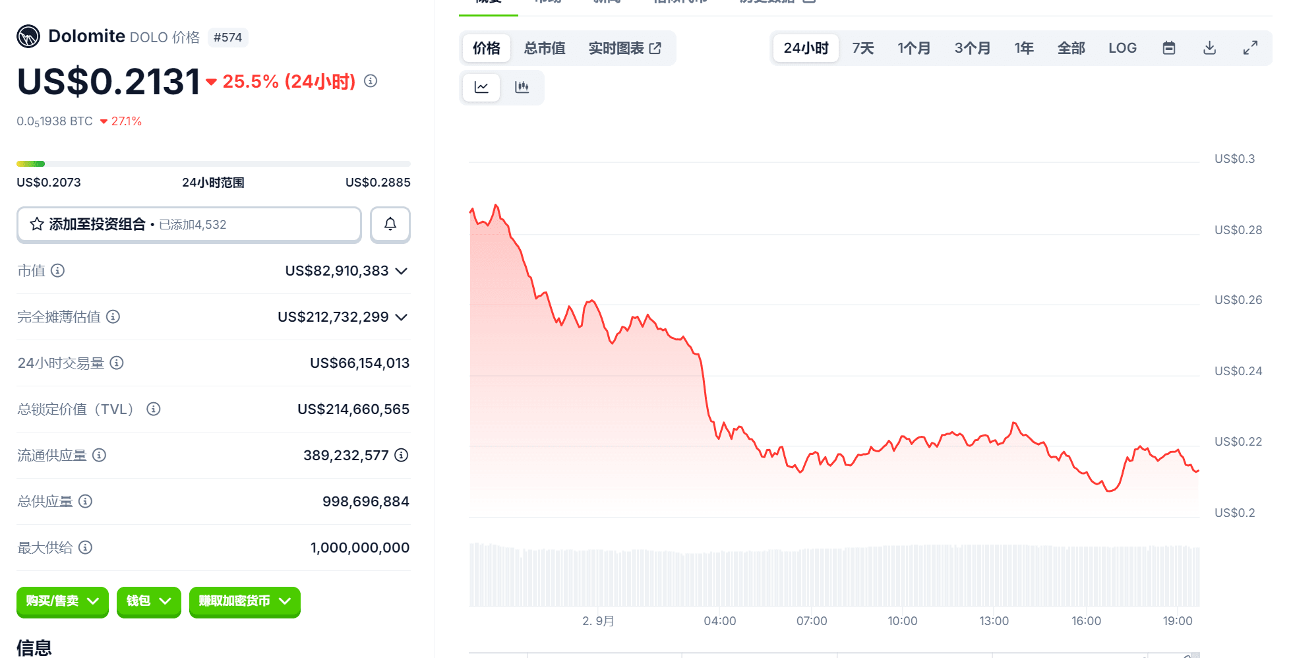Open the 购买/售卖 dropdown
This screenshot has height=658, width=1293.
[x=63, y=601]
